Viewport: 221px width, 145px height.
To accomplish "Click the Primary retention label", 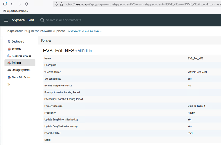I will click(x=54, y=106).
